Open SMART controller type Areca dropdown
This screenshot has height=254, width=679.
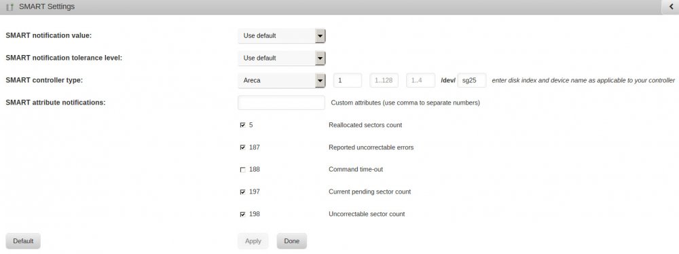pyautogui.click(x=282, y=80)
